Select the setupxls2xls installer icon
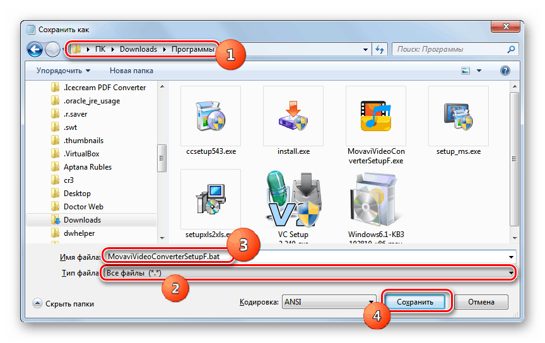Viewport: 545px width, 343px height. click(x=211, y=199)
